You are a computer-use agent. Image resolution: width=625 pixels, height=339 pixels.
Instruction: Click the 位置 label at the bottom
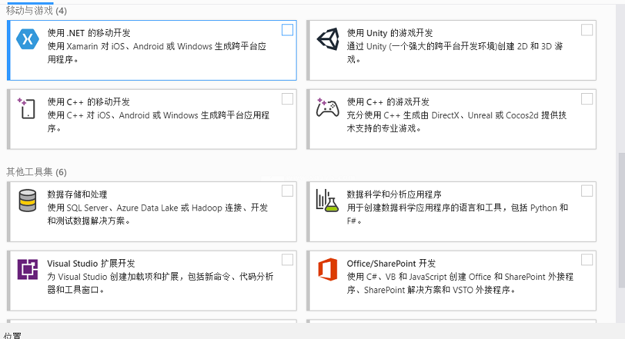[12, 335]
